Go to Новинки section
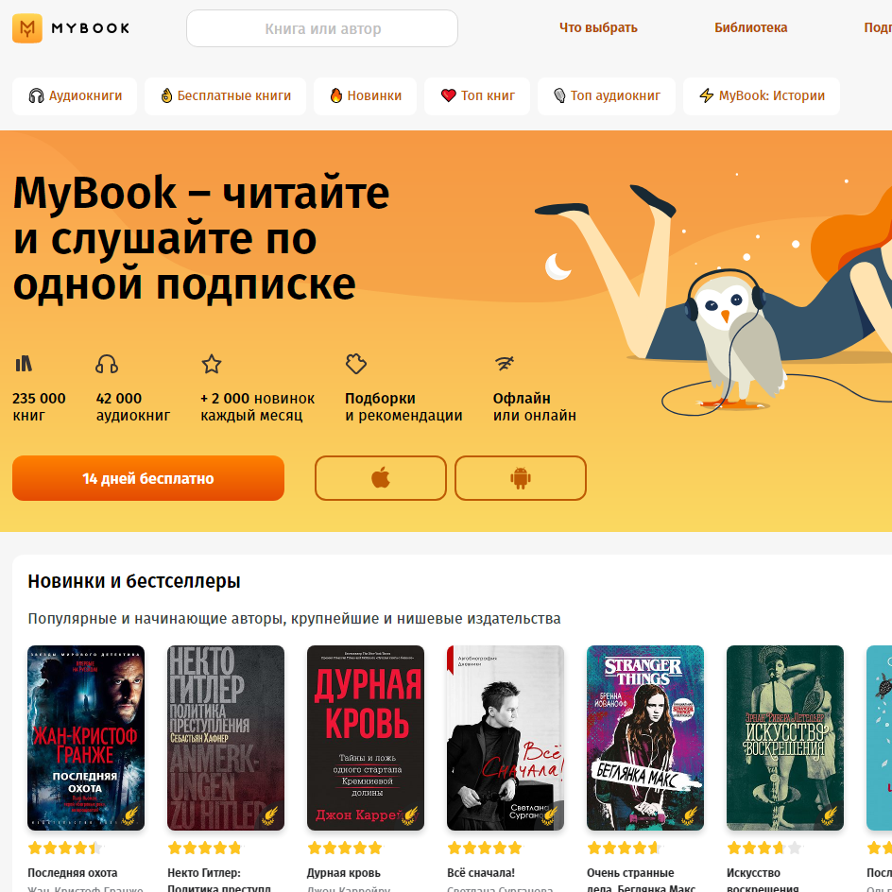Image resolution: width=892 pixels, height=892 pixels. 366,96
